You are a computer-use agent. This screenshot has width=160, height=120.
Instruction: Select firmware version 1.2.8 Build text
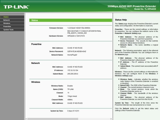point(79,28)
